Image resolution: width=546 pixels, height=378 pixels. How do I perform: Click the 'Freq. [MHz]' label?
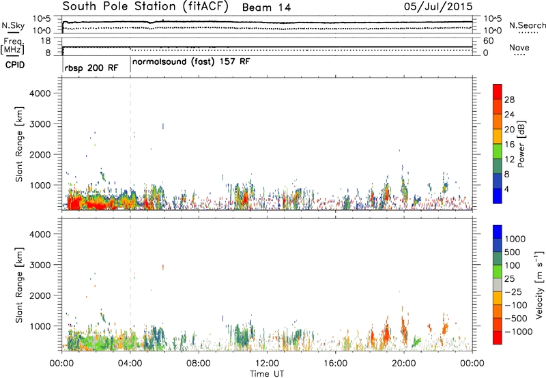[12, 46]
